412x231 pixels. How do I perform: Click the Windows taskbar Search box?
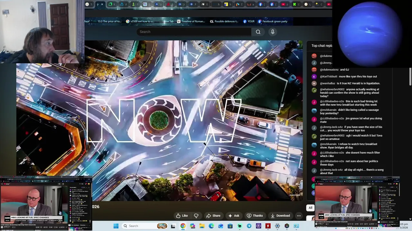coord(145,226)
